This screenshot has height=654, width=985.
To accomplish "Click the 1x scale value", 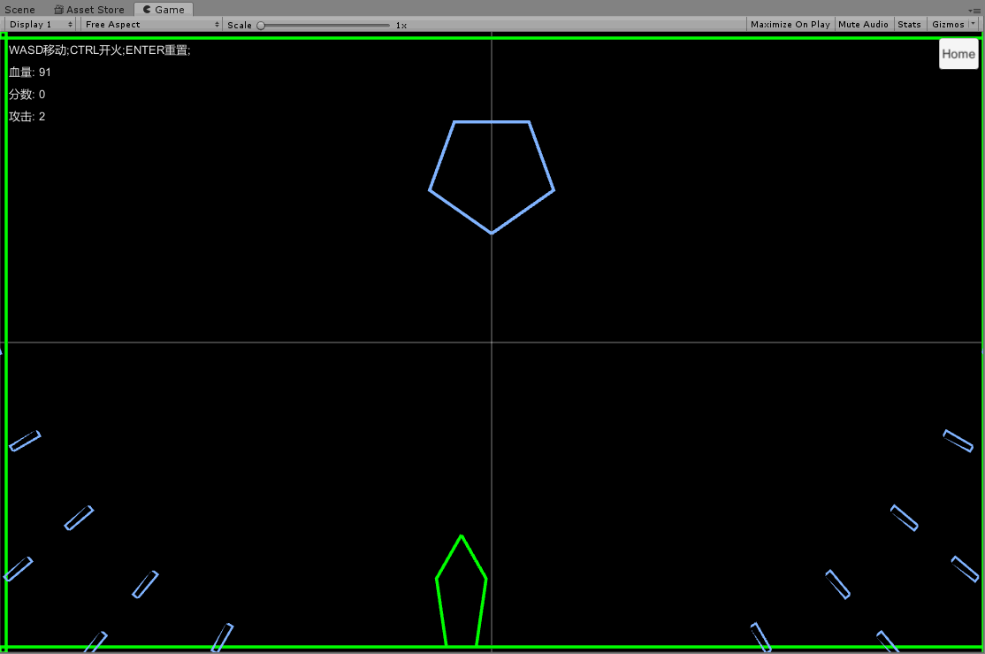I will (401, 25).
